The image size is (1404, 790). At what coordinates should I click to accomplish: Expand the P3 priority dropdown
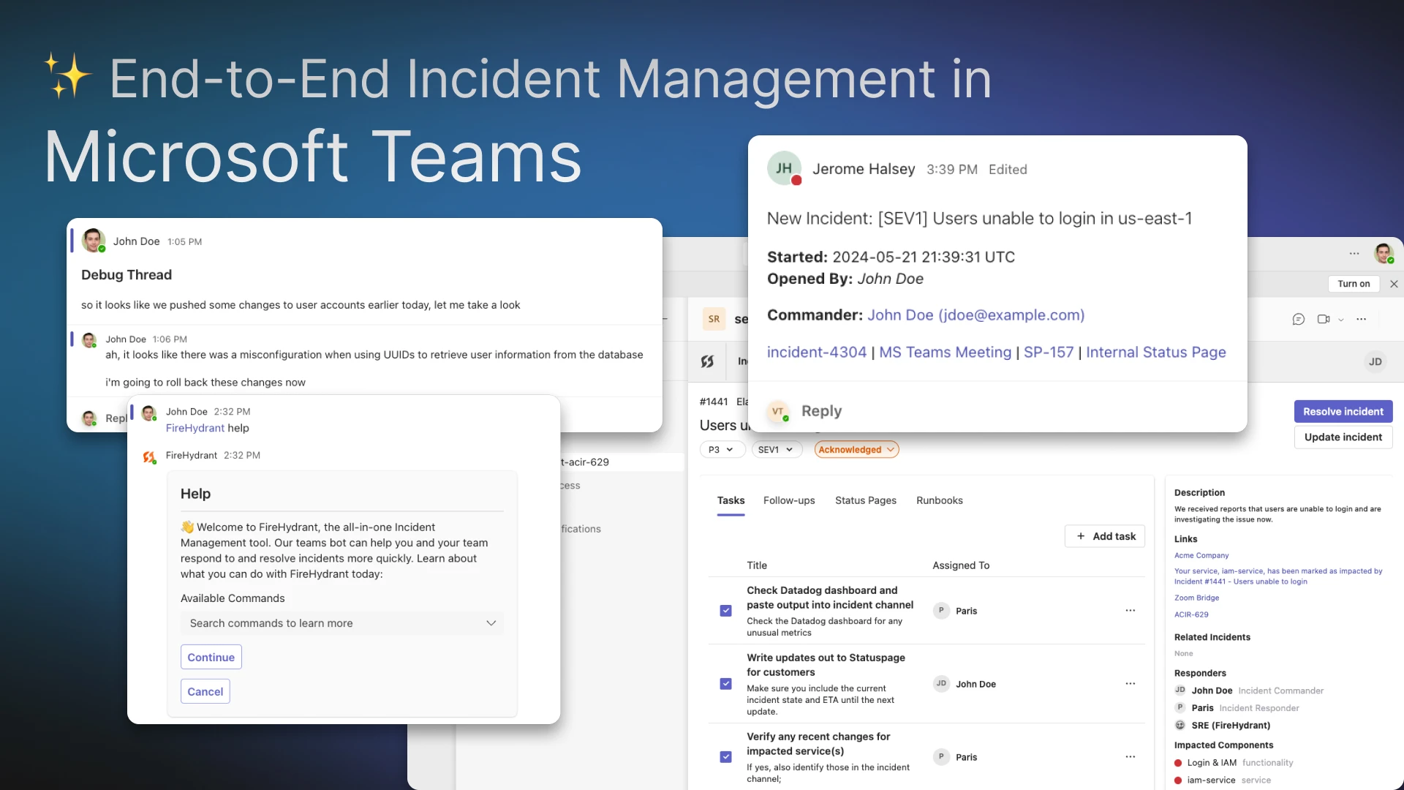point(721,450)
